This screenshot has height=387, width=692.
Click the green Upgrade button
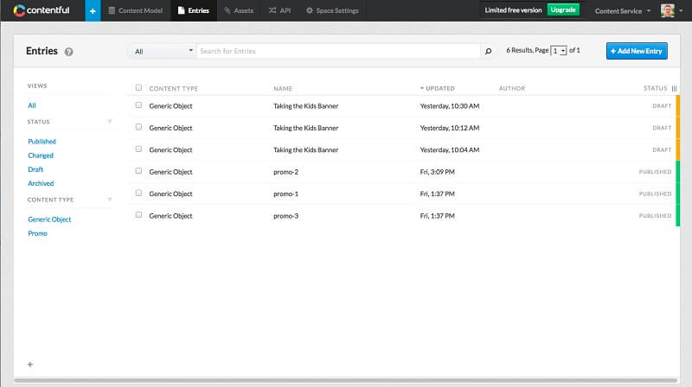(563, 10)
